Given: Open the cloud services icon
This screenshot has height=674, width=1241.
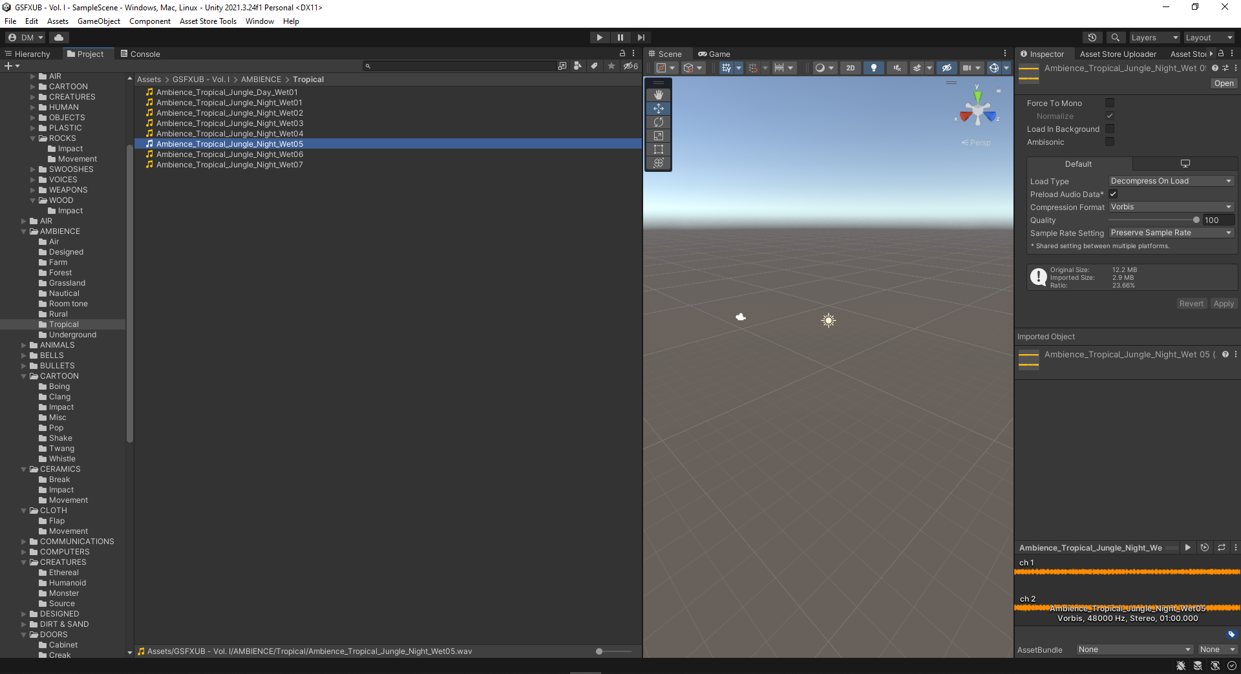Looking at the screenshot, I should pos(59,37).
